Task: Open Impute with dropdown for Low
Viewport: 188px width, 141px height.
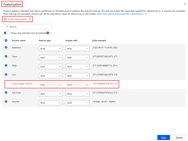Action: [77, 76]
